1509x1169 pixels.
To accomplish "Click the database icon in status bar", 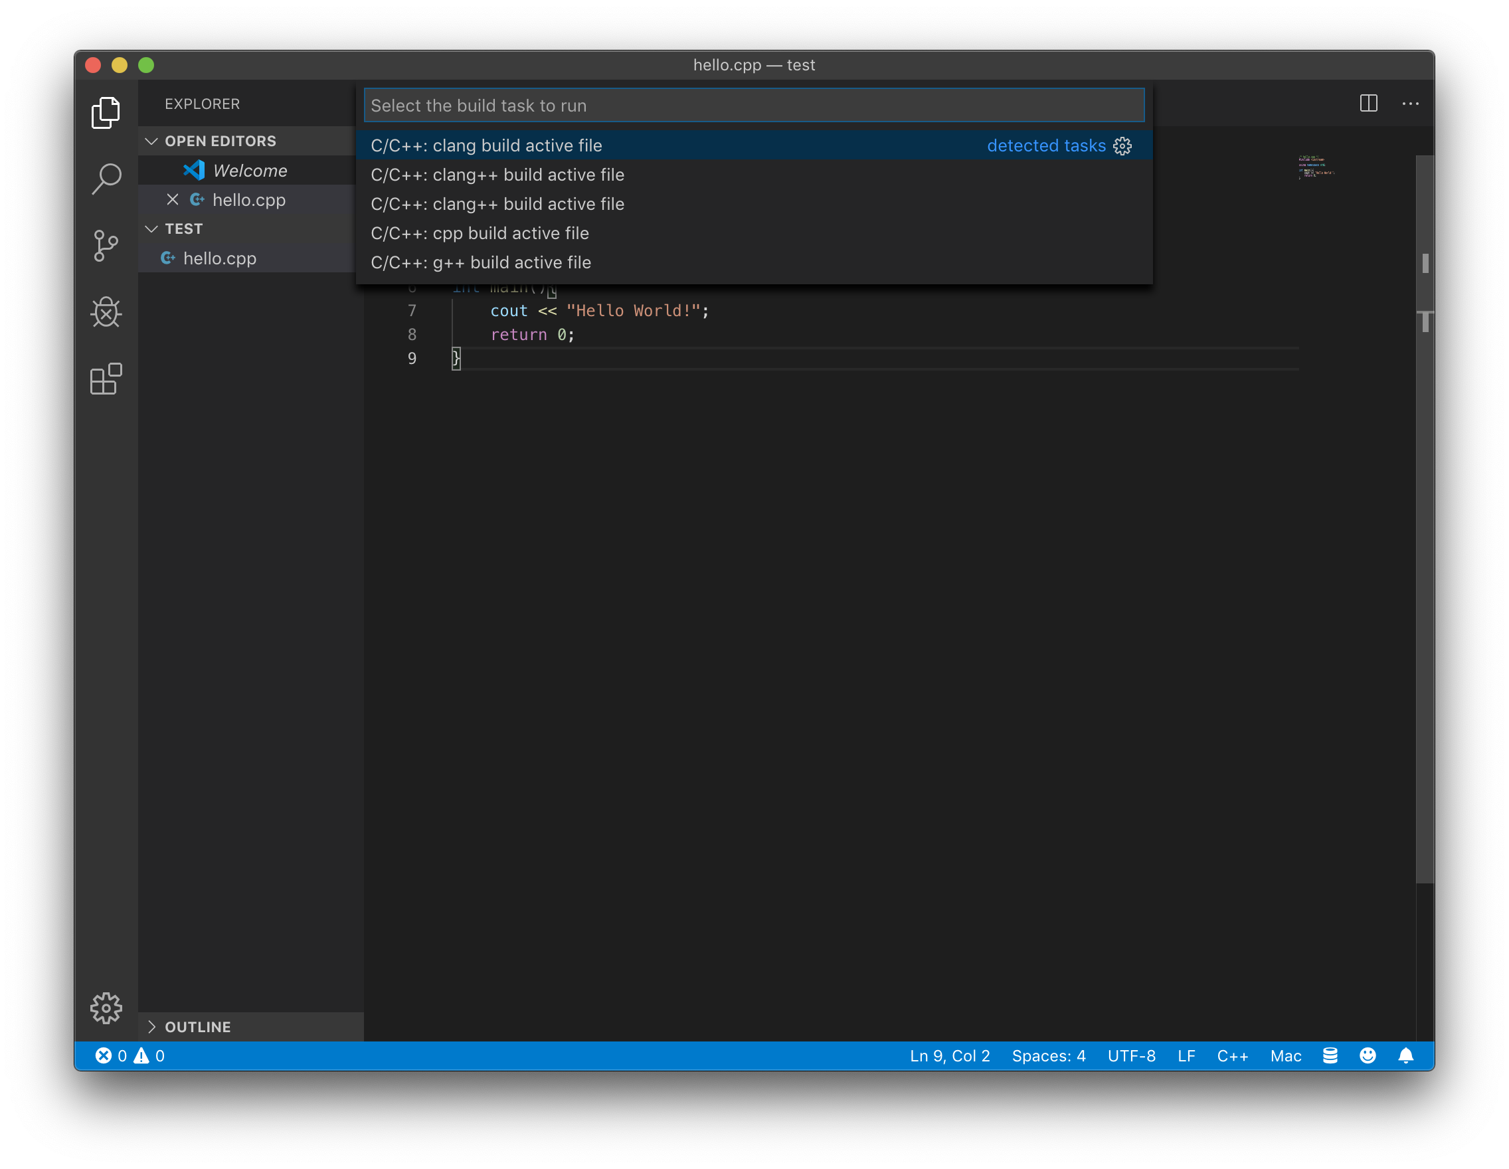I will [x=1330, y=1055].
